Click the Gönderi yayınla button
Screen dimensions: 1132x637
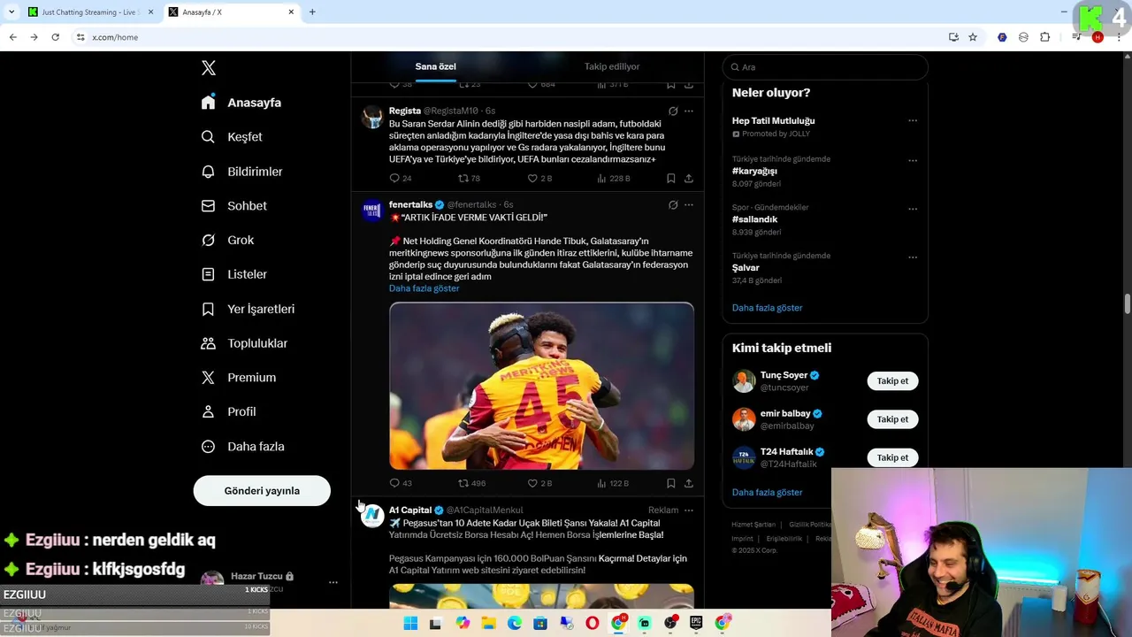pos(262,490)
